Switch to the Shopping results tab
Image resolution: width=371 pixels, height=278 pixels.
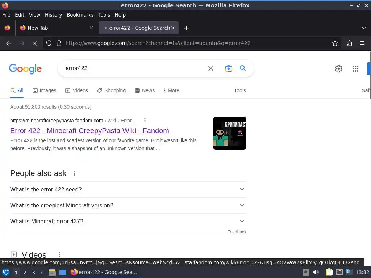coord(112,90)
